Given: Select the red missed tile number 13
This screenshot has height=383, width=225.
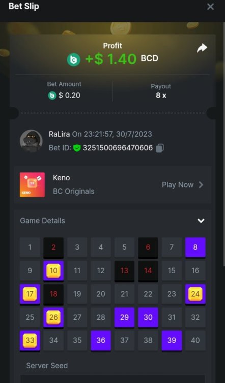Looking at the screenshot, I should tap(124, 271).
